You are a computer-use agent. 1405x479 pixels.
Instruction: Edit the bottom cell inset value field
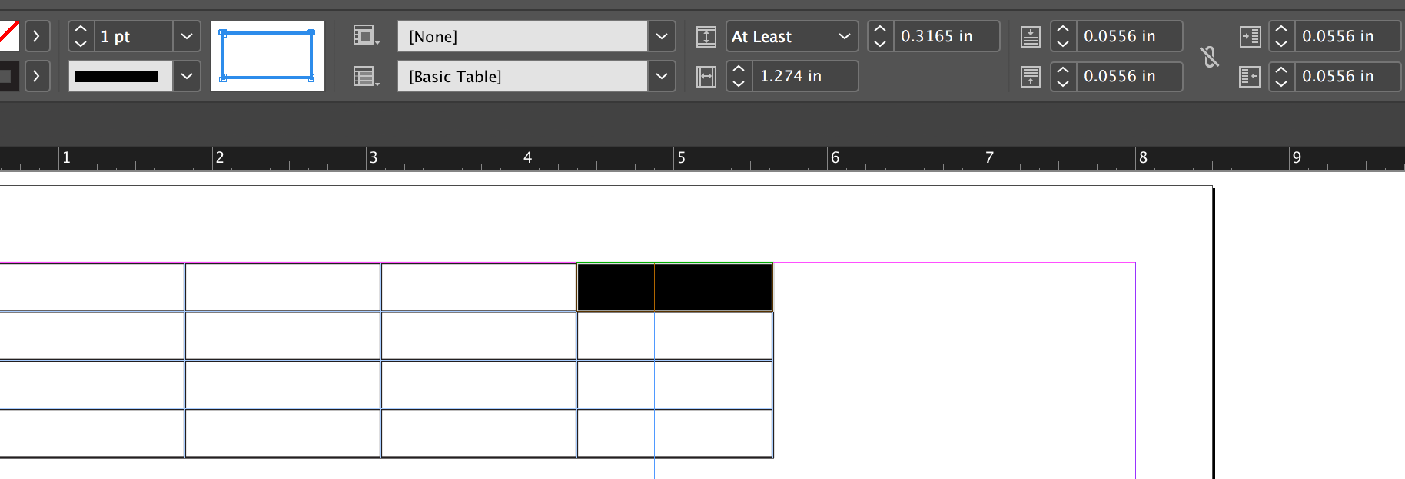coord(1129,76)
